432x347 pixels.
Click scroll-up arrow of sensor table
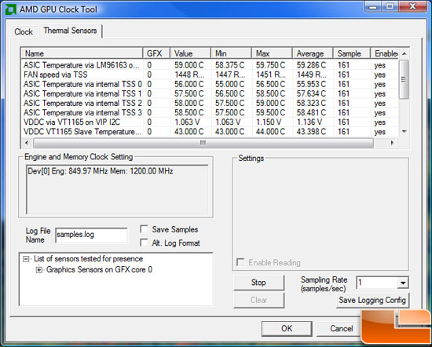click(404, 53)
